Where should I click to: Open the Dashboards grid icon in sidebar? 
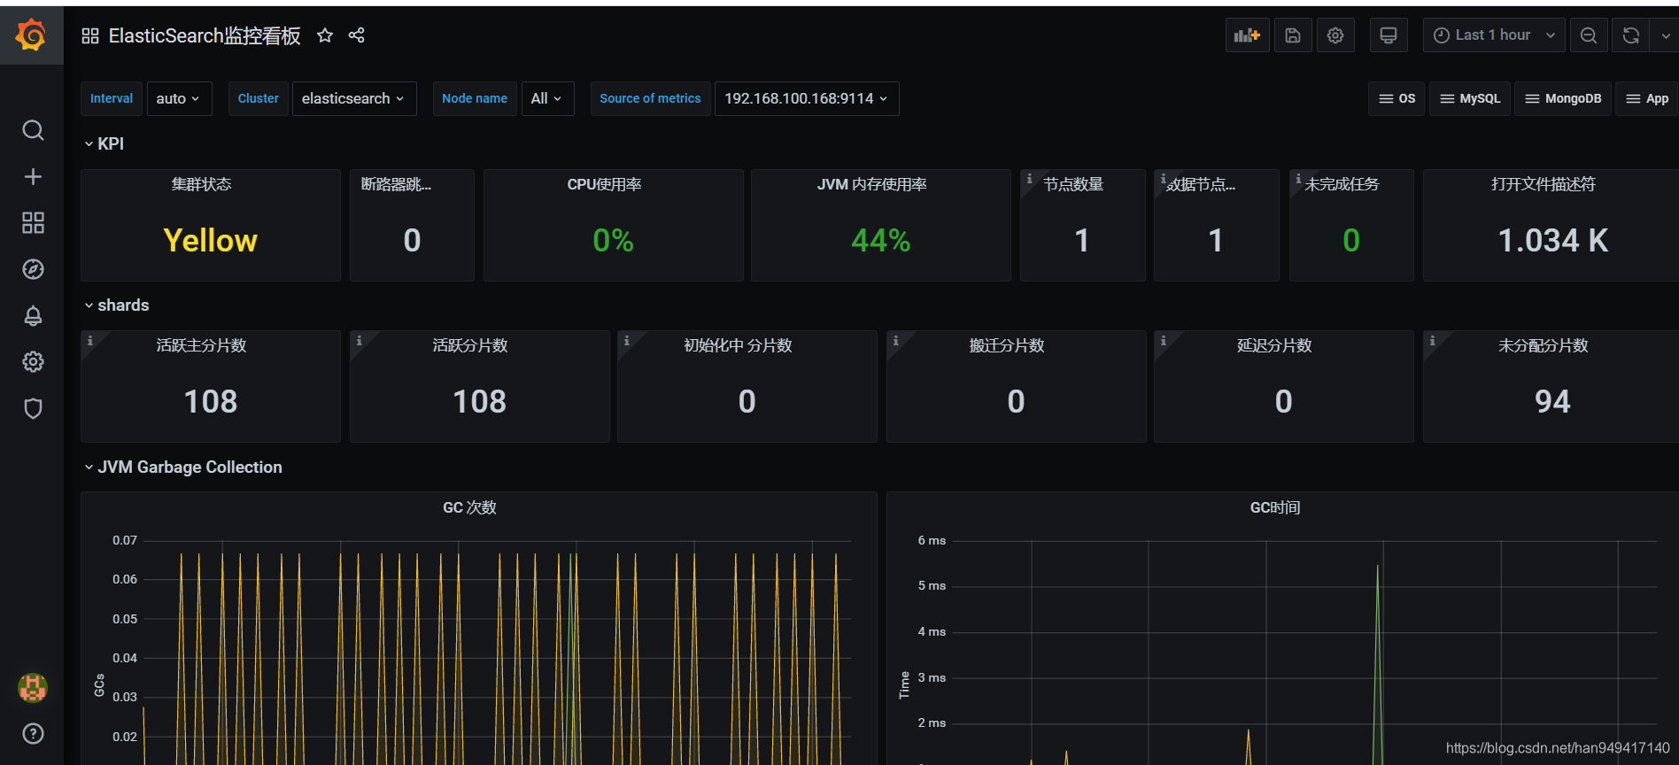(33, 222)
